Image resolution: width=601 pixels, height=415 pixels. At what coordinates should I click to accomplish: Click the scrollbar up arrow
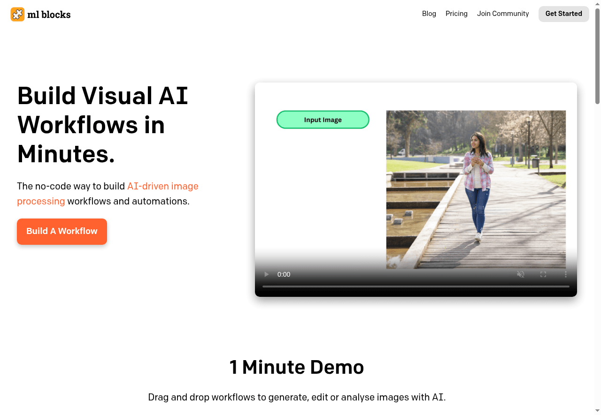pos(597,3)
